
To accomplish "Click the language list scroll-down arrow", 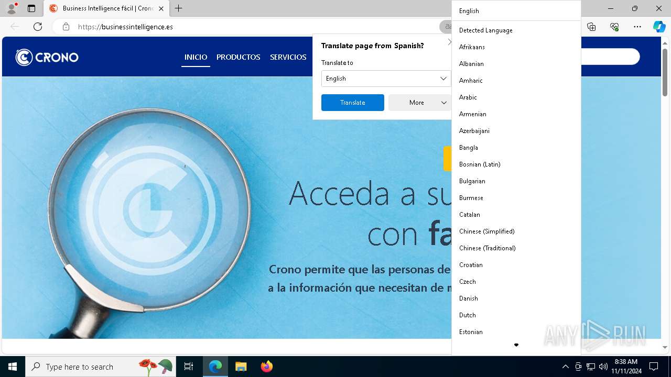I will (516, 345).
